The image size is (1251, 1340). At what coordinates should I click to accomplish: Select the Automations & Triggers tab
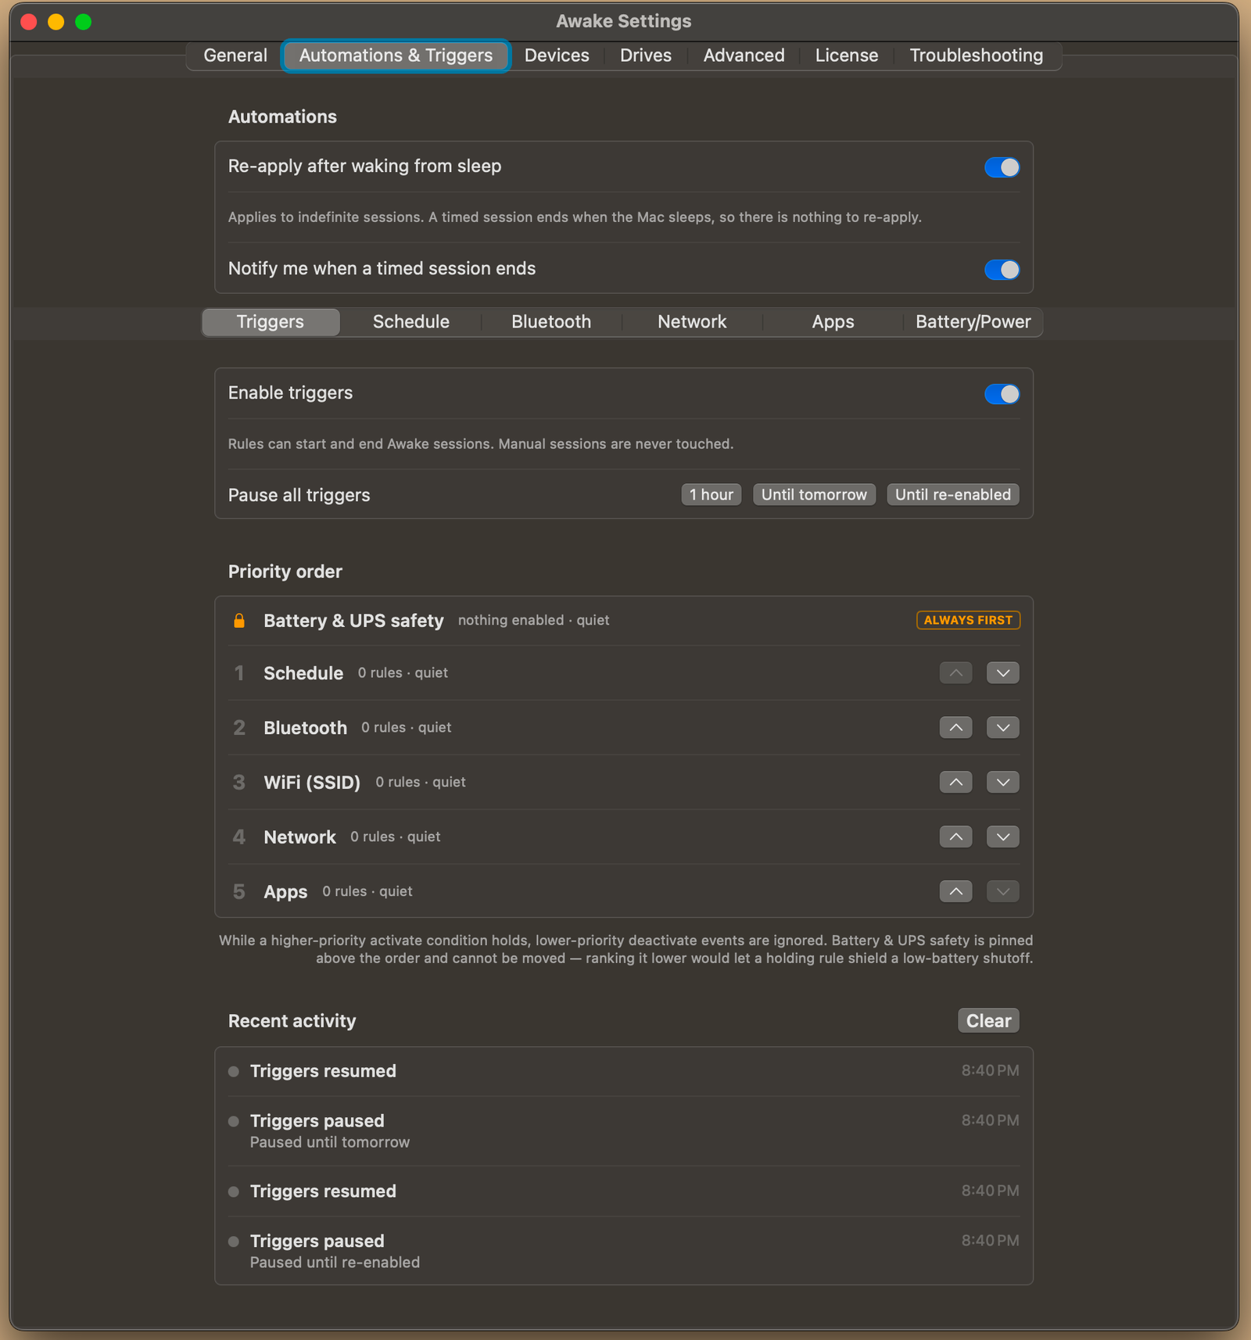(x=396, y=56)
